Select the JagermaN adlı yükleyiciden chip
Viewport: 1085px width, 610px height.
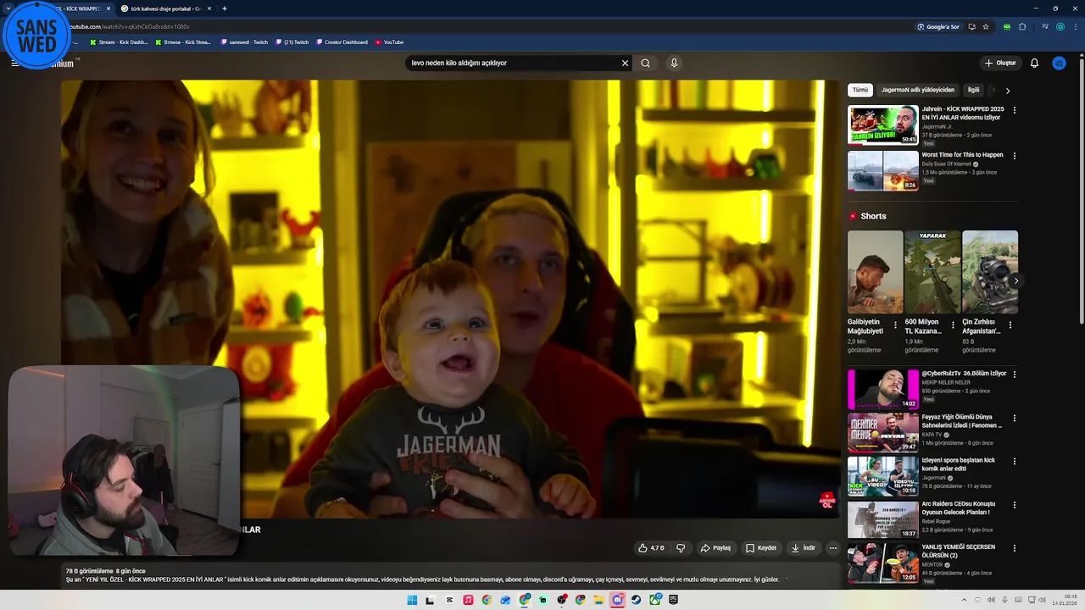[x=917, y=90]
